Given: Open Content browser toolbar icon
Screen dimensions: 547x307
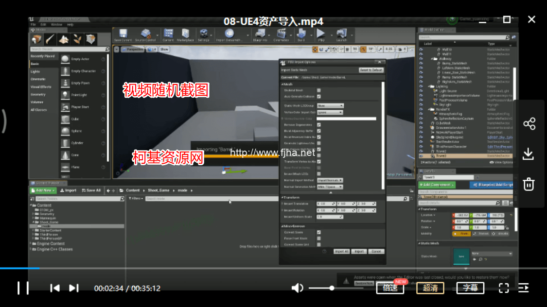Looking at the screenshot, I should point(168,35).
